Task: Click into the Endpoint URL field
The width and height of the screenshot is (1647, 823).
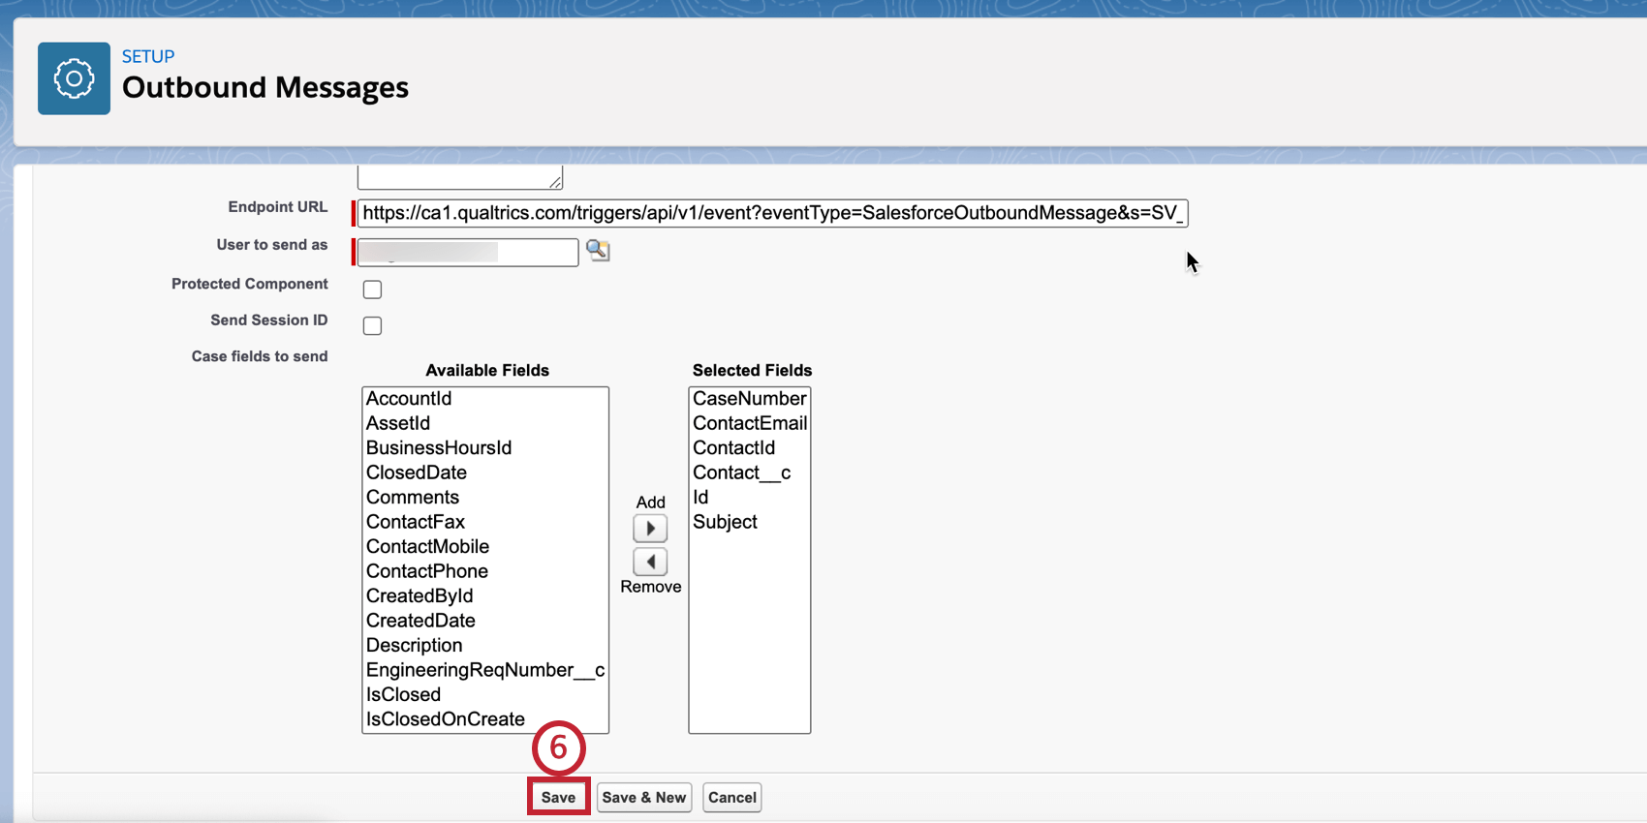Action: [772, 213]
